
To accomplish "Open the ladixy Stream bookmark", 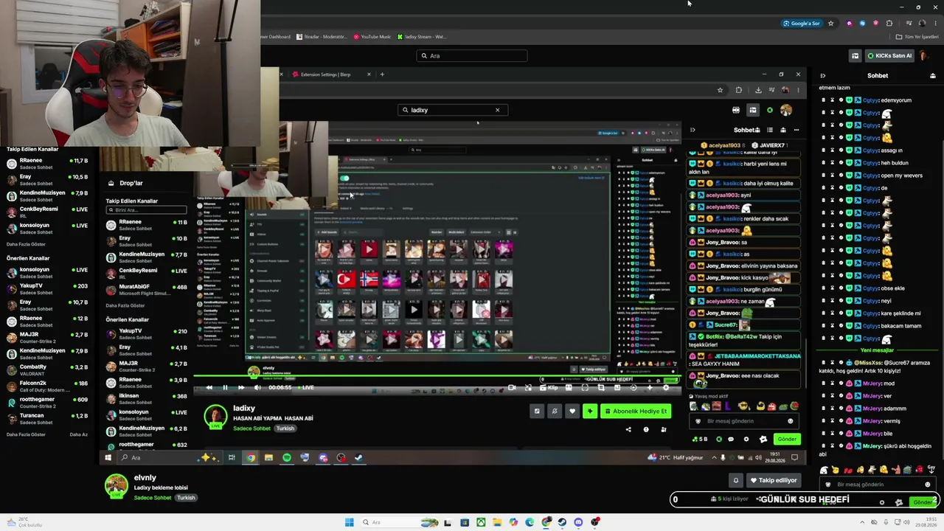I will tap(422, 37).
